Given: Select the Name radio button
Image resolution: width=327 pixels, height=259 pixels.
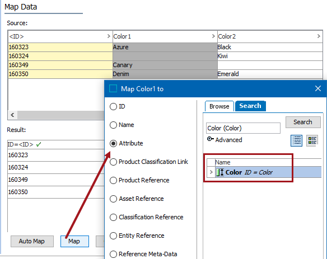Looking at the screenshot, I should (113, 125).
